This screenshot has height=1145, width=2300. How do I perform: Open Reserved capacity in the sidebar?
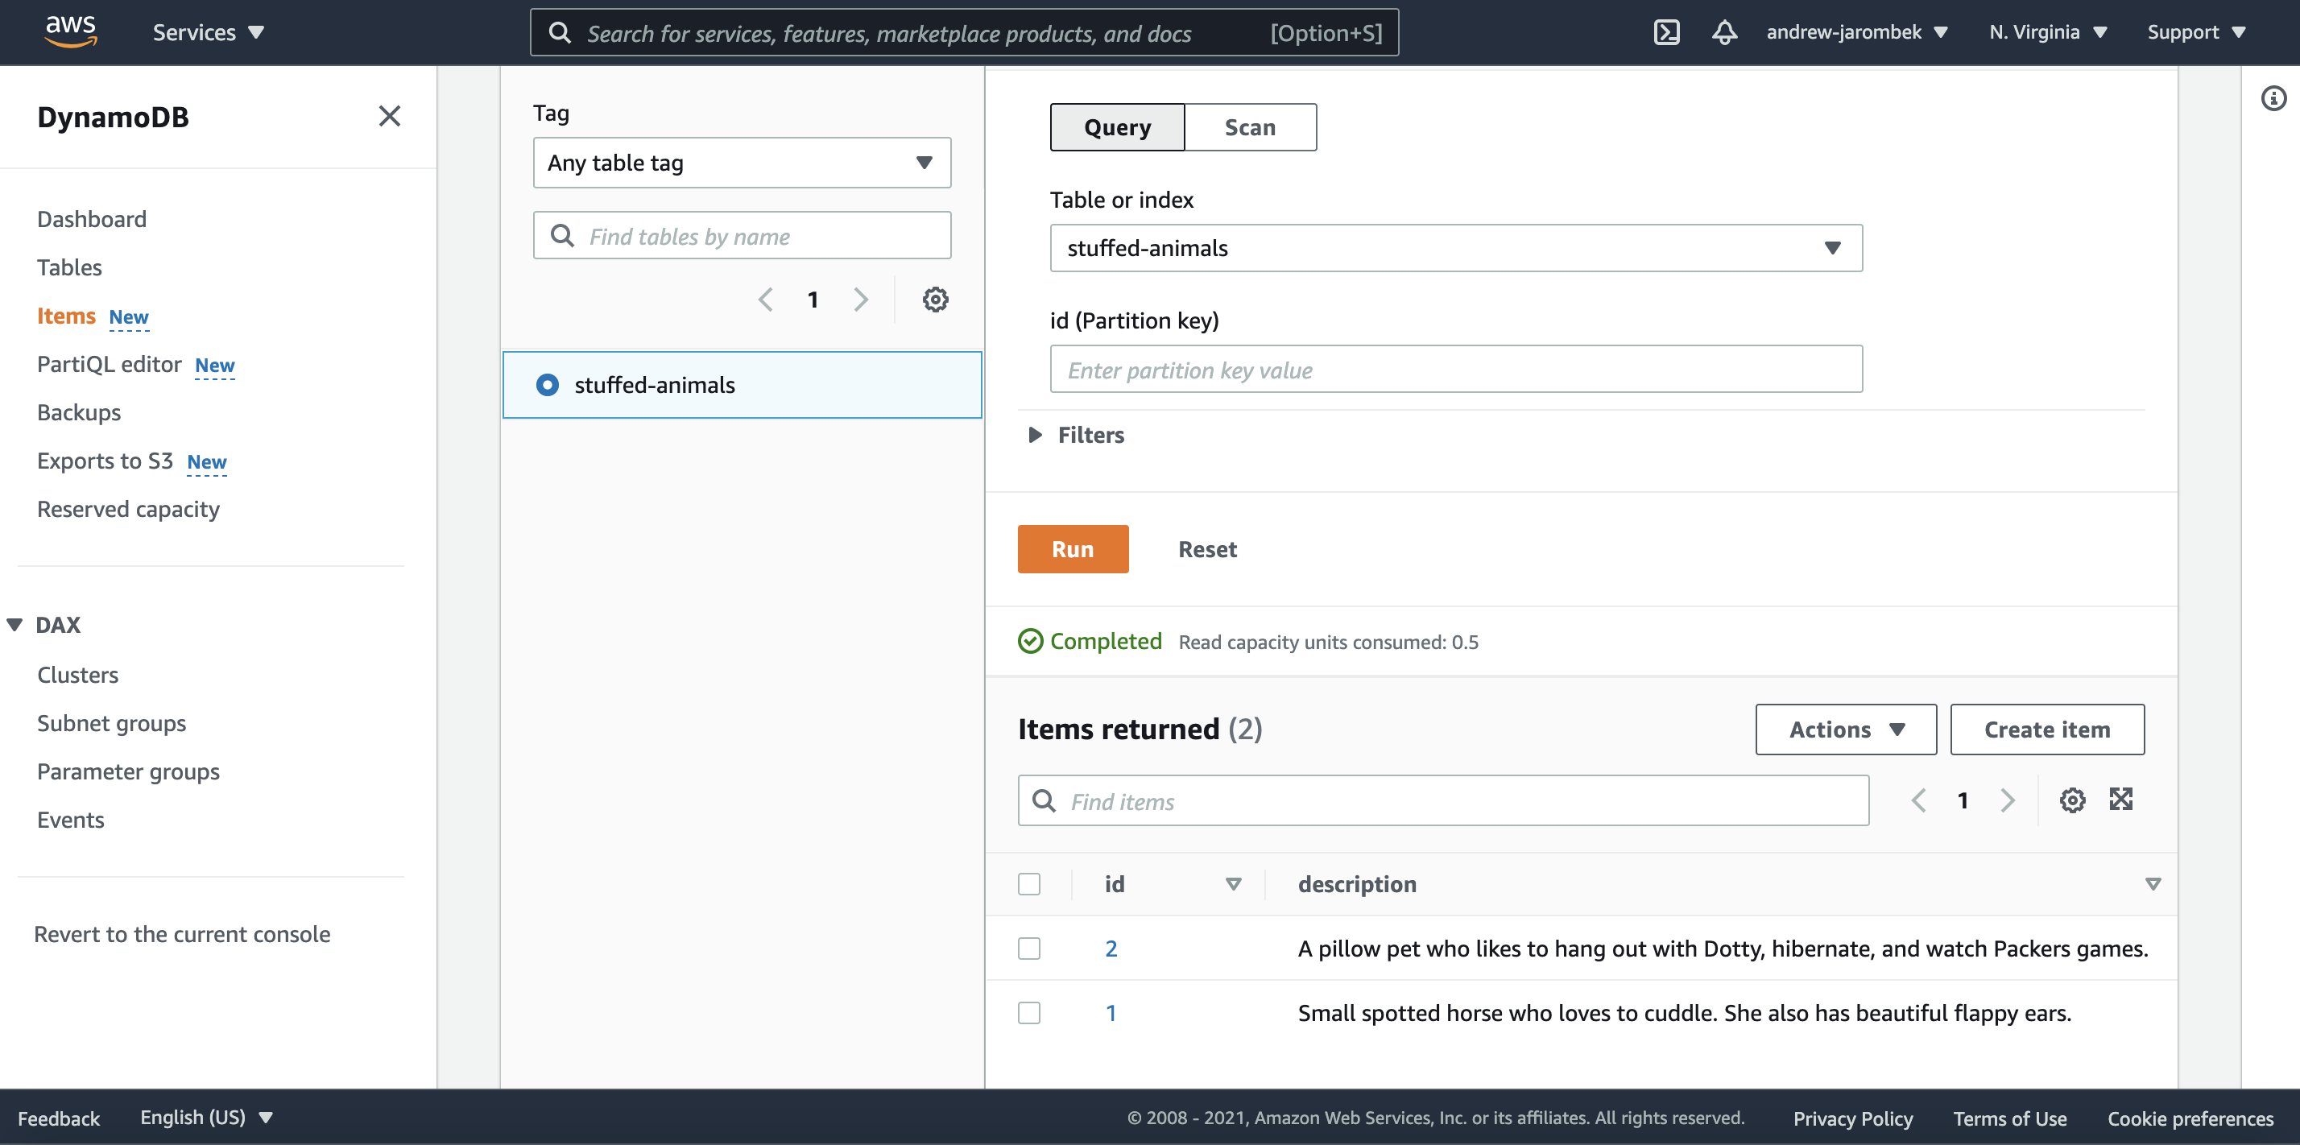[x=128, y=509]
